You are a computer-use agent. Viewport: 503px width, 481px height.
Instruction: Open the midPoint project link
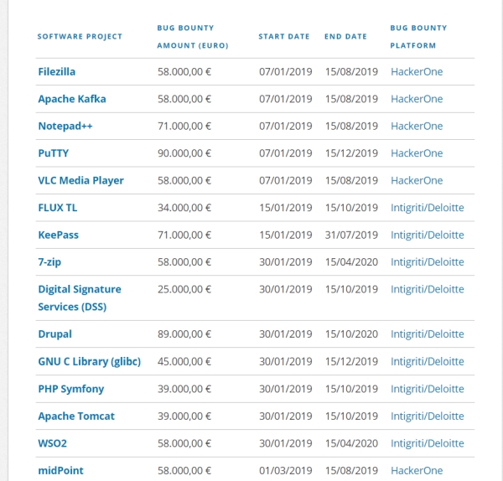point(60,471)
